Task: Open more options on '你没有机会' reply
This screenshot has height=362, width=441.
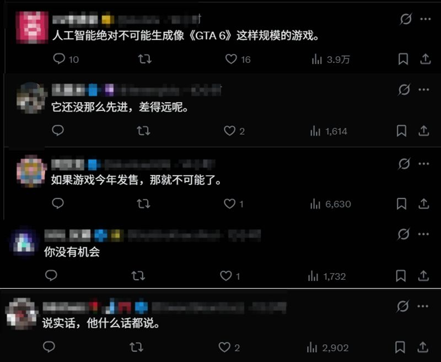Action: click(x=423, y=234)
